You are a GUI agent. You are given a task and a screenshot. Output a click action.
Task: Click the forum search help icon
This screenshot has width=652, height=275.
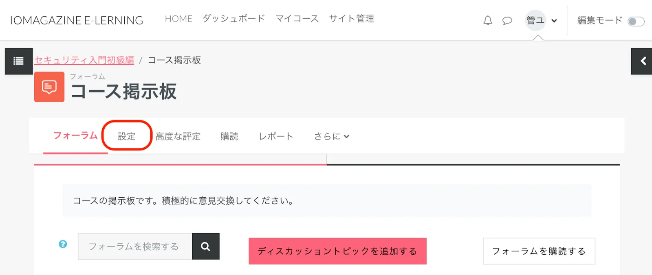click(63, 244)
